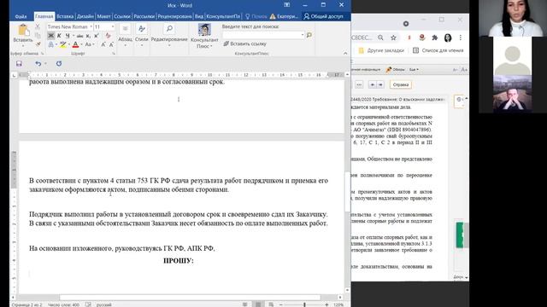Zoom out with minus on status bar
The width and height of the screenshot is (547, 307).
tap(281, 304)
